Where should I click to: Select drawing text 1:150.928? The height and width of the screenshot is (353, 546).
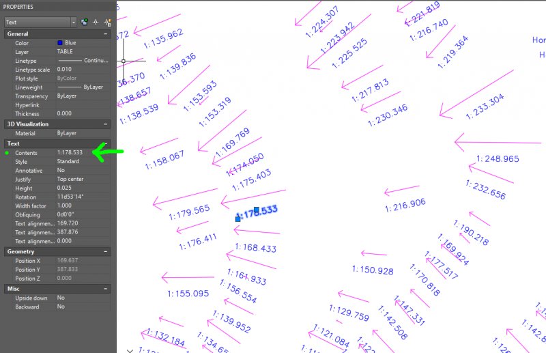[x=373, y=270]
